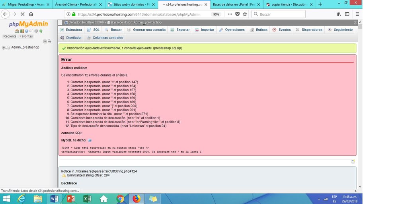Open the SQL tab

point(93,30)
